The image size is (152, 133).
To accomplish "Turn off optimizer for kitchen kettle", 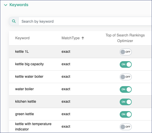I will point(126,102).
